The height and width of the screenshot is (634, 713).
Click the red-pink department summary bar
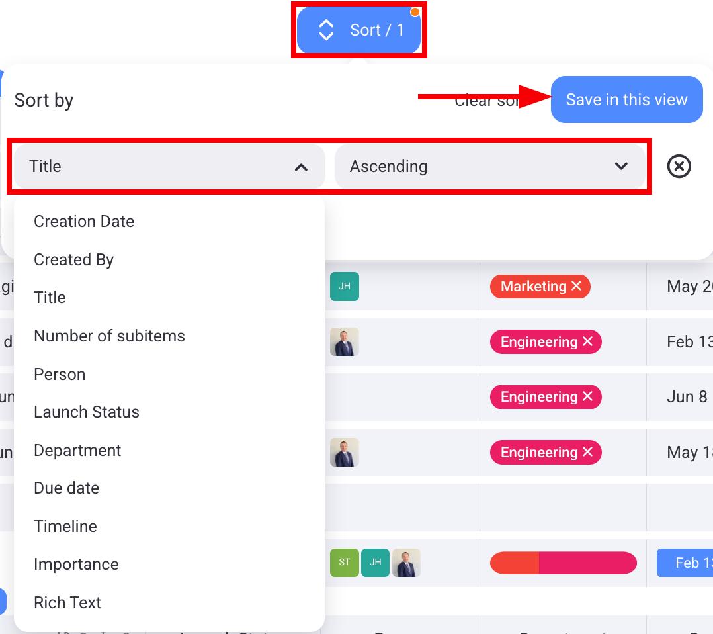(563, 563)
